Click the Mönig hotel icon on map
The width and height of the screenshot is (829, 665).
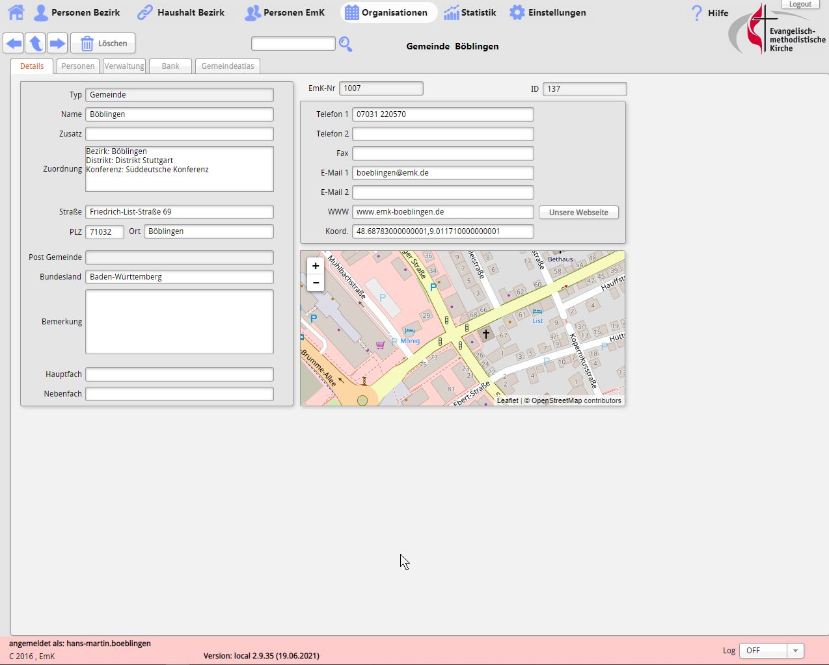[x=410, y=331]
